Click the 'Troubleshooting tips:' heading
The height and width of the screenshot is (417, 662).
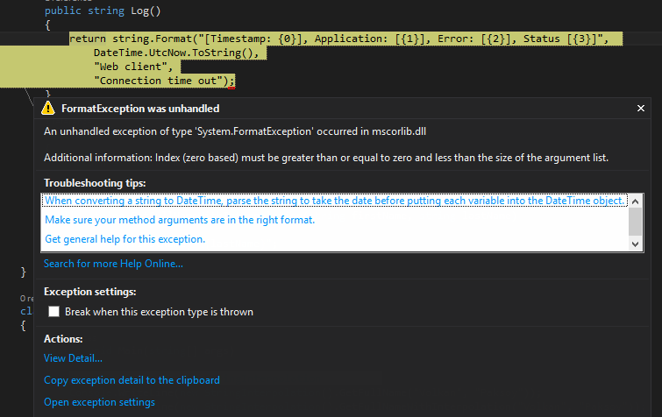point(95,183)
